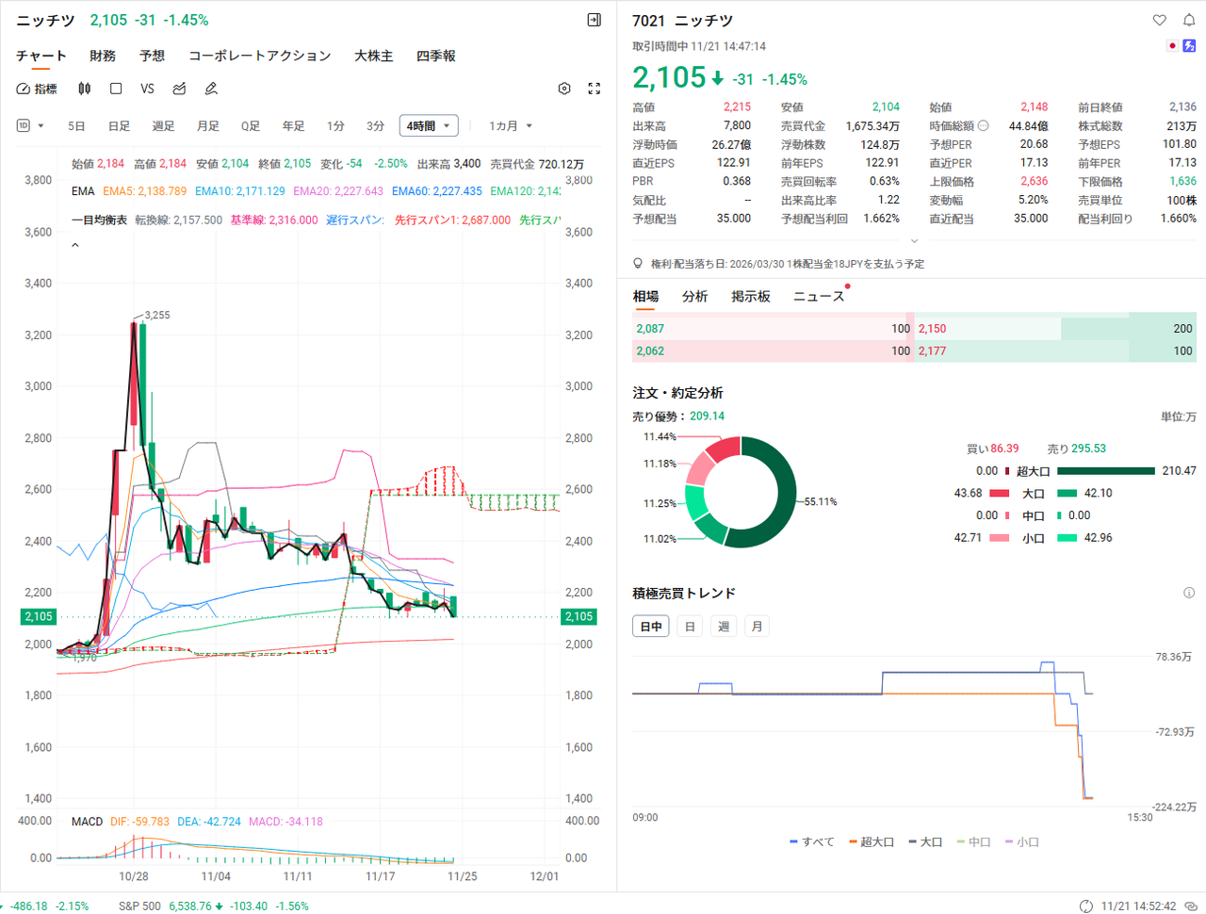Open the 1カ月 range dropdown

coord(511,126)
